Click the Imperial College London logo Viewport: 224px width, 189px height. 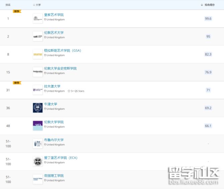38,179
